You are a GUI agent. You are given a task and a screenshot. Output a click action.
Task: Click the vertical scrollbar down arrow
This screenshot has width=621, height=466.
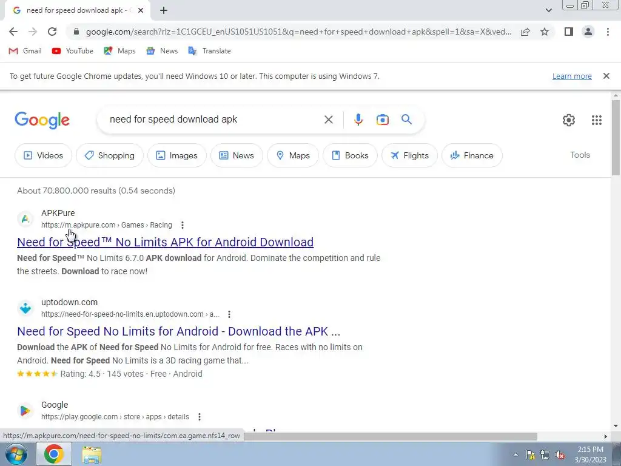(616, 426)
